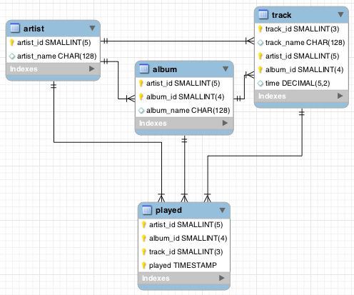Expand the album table Indexes section
Image resolution: width=354 pixels, height=295 pixels.
pyautogui.click(x=225, y=123)
